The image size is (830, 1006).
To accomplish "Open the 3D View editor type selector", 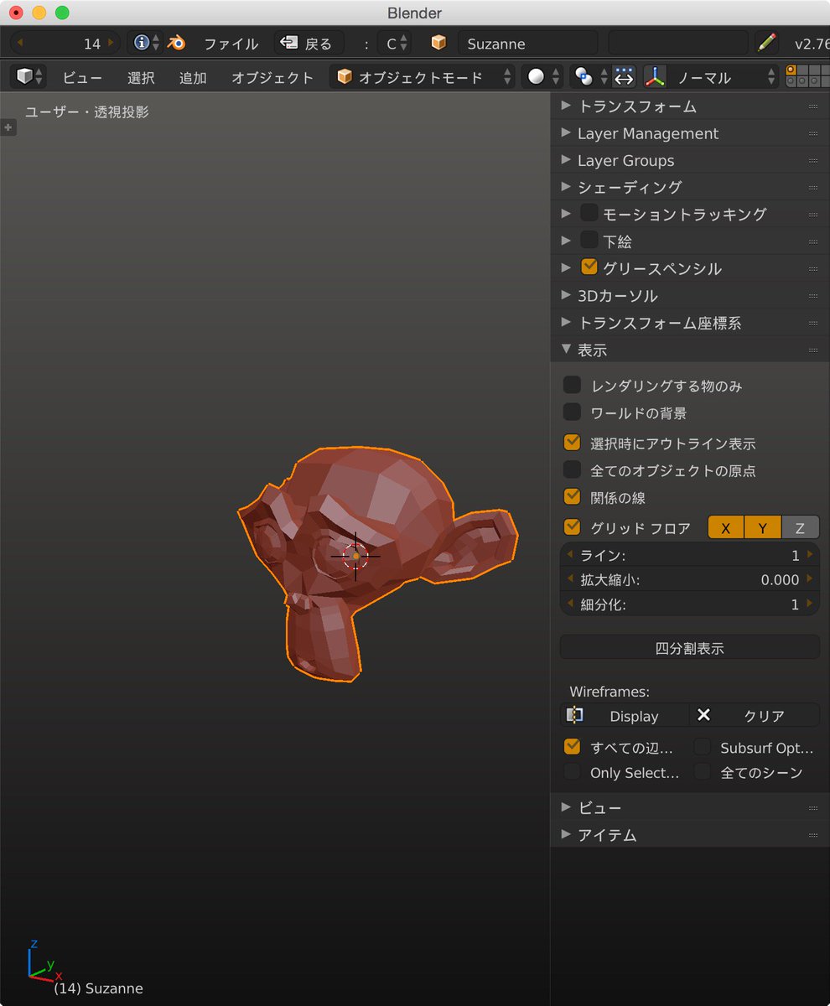I will (x=29, y=77).
